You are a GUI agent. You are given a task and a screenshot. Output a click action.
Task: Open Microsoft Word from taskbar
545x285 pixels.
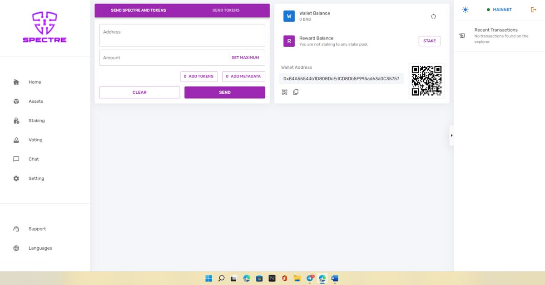pyautogui.click(x=335, y=278)
